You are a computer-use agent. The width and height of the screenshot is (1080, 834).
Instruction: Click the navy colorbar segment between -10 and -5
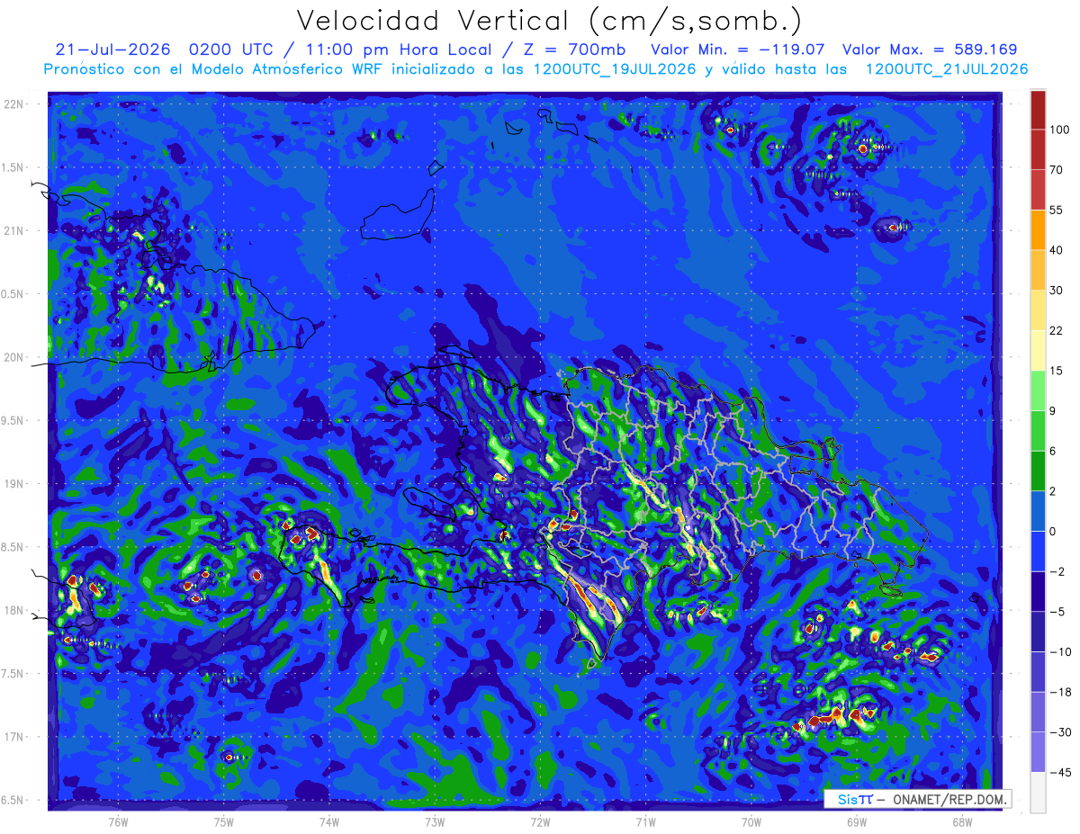pyautogui.click(x=1038, y=632)
